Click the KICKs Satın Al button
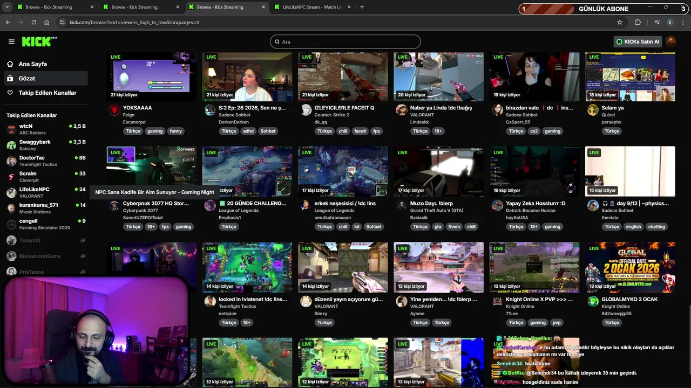The width and height of the screenshot is (691, 388). point(638,41)
